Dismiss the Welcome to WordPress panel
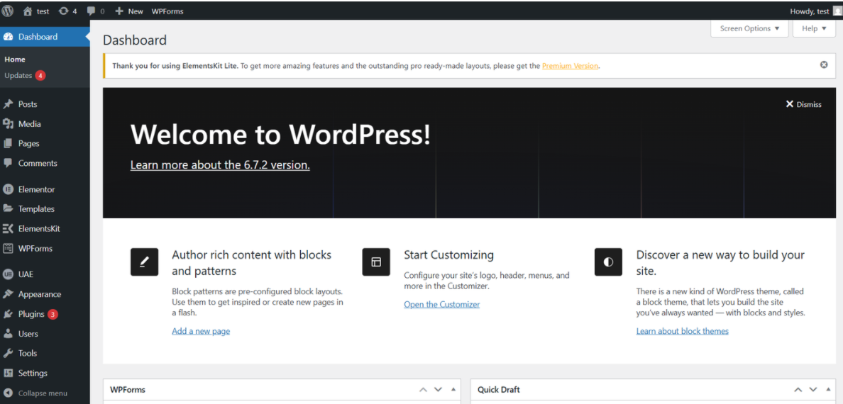 tap(804, 104)
